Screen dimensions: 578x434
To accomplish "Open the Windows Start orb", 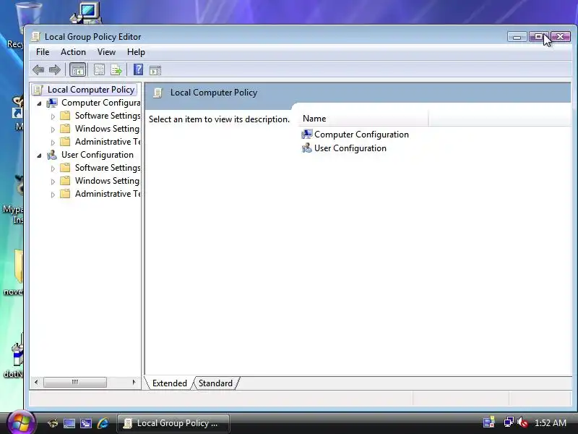I will click(21, 422).
